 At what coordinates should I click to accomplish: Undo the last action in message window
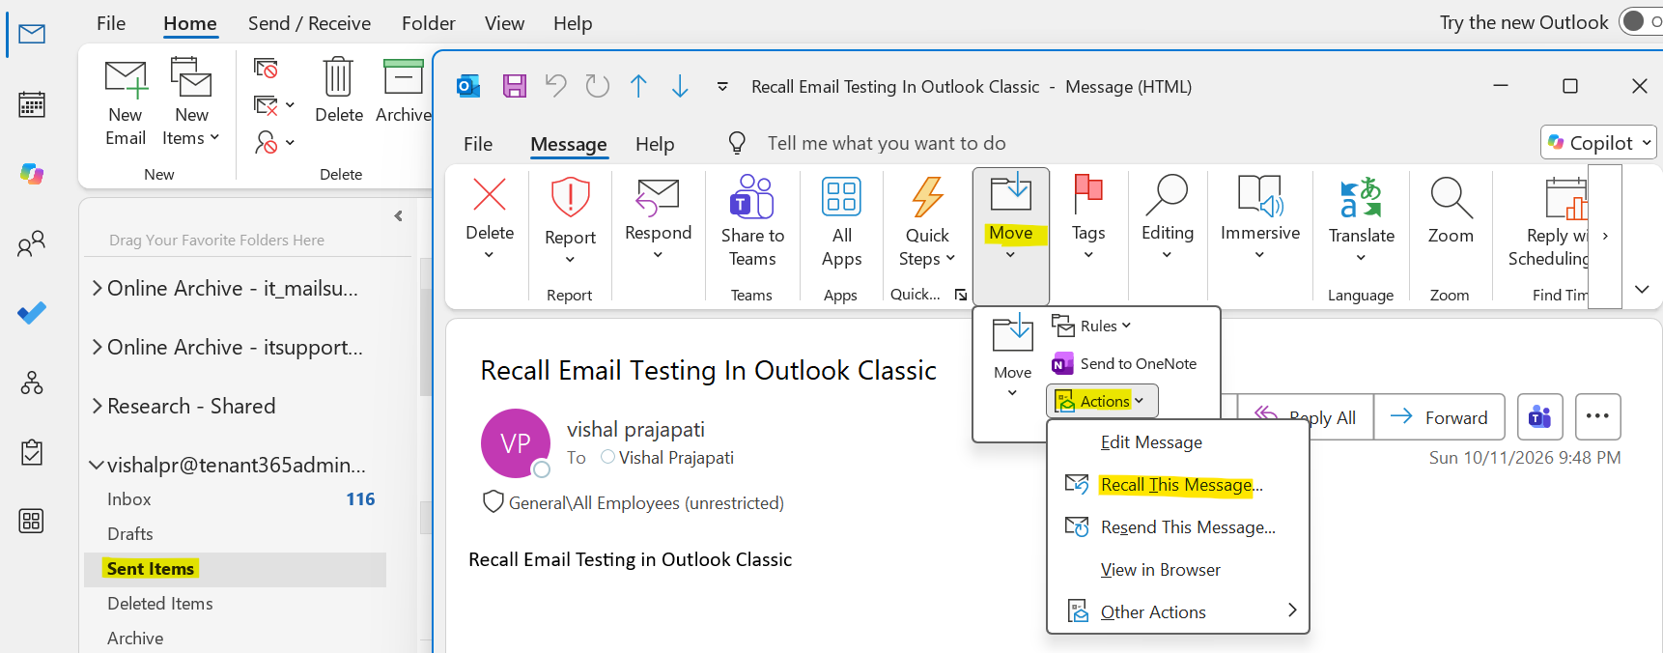555,86
